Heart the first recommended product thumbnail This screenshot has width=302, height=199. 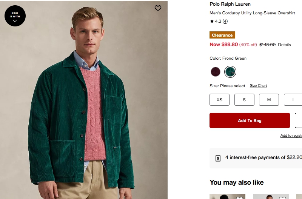pos(239,197)
